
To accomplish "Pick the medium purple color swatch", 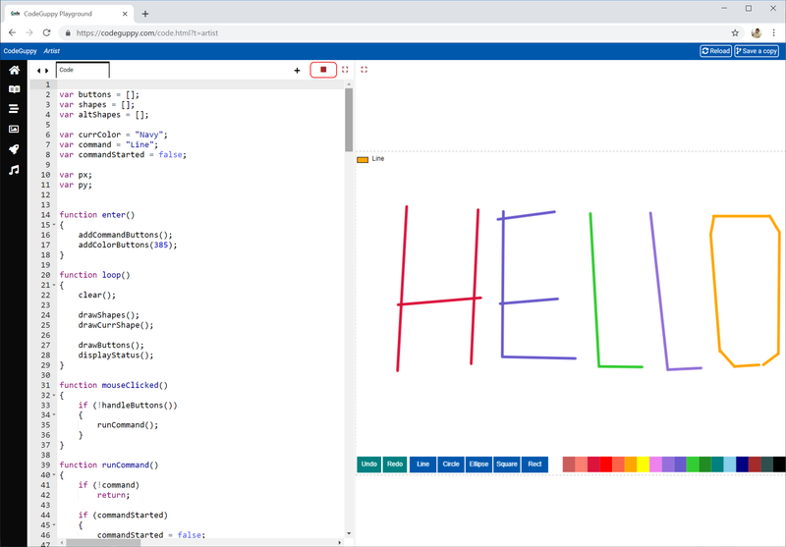I will [x=668, y=465].
